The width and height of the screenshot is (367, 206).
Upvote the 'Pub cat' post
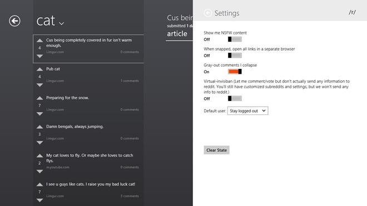[40, 69]
